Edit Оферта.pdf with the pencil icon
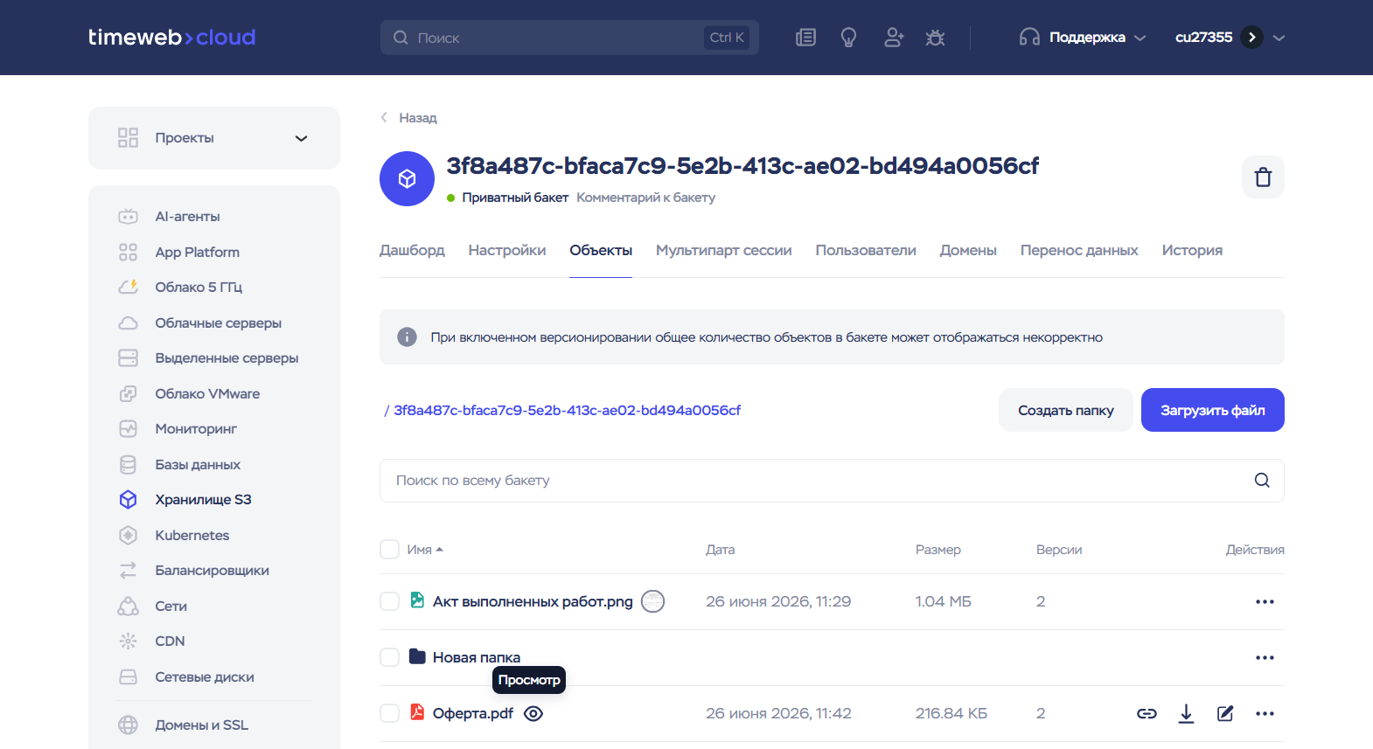Viewport: 1373px width, 749px height. [x=1225, y=714]
